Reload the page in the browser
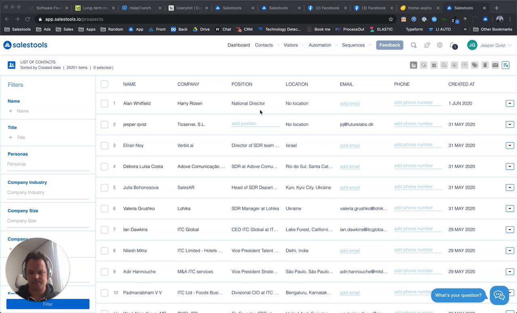This screenshot has width=517, height=313. click(27, 19)
